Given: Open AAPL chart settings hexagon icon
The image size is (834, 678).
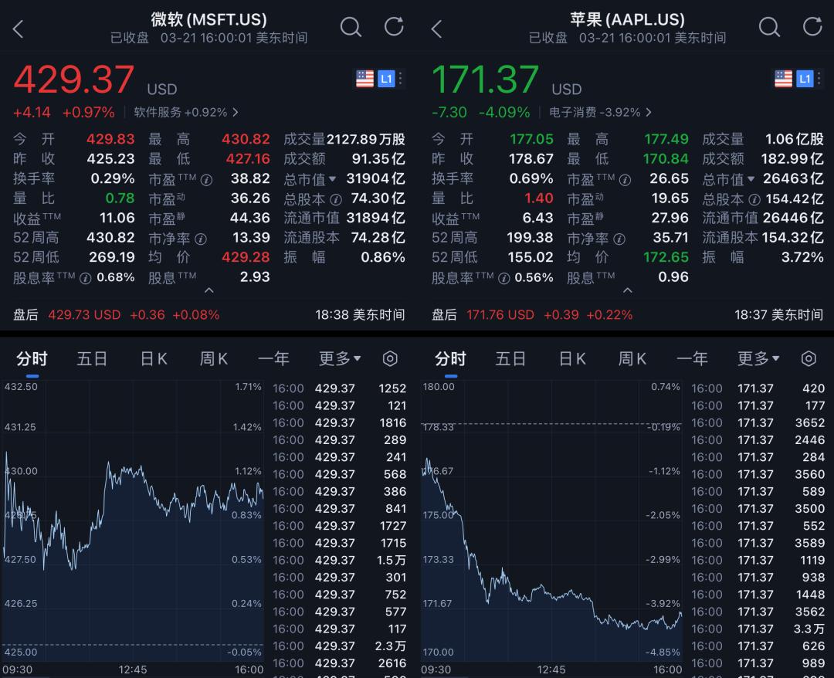Looking at the screenshot, I should click(x=809, y=359).
